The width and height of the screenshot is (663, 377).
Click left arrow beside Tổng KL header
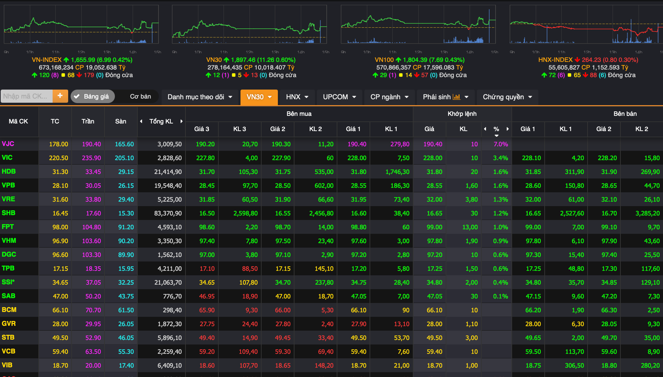[x=141, y=121]
